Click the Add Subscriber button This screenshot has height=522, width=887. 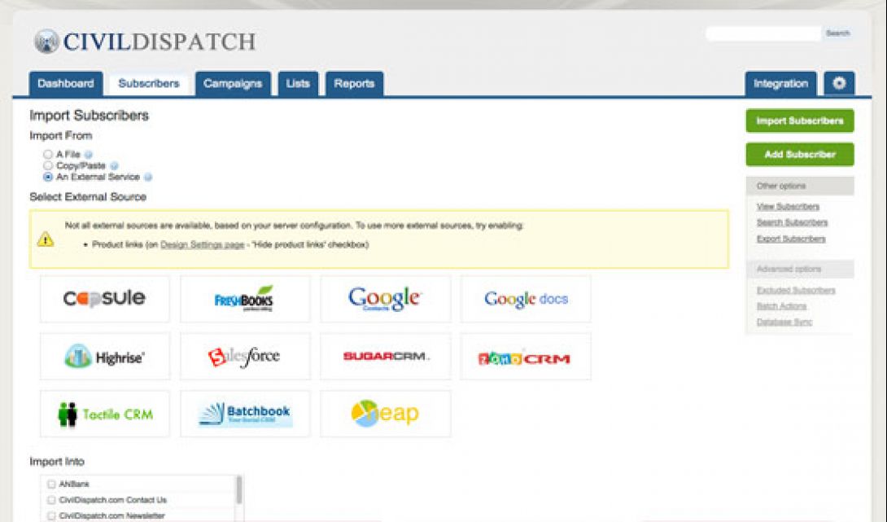point(800,154)
